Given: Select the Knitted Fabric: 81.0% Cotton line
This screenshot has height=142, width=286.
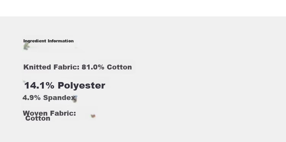Looking at the screenshot, I should click(77, 67).
